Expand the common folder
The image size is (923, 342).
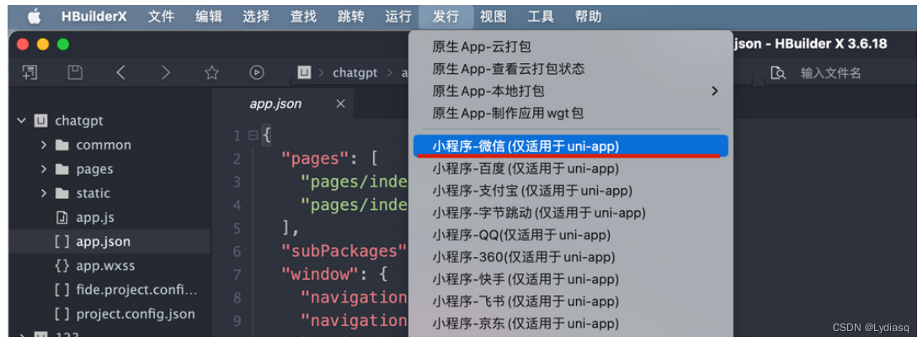[x=44, y=145]
